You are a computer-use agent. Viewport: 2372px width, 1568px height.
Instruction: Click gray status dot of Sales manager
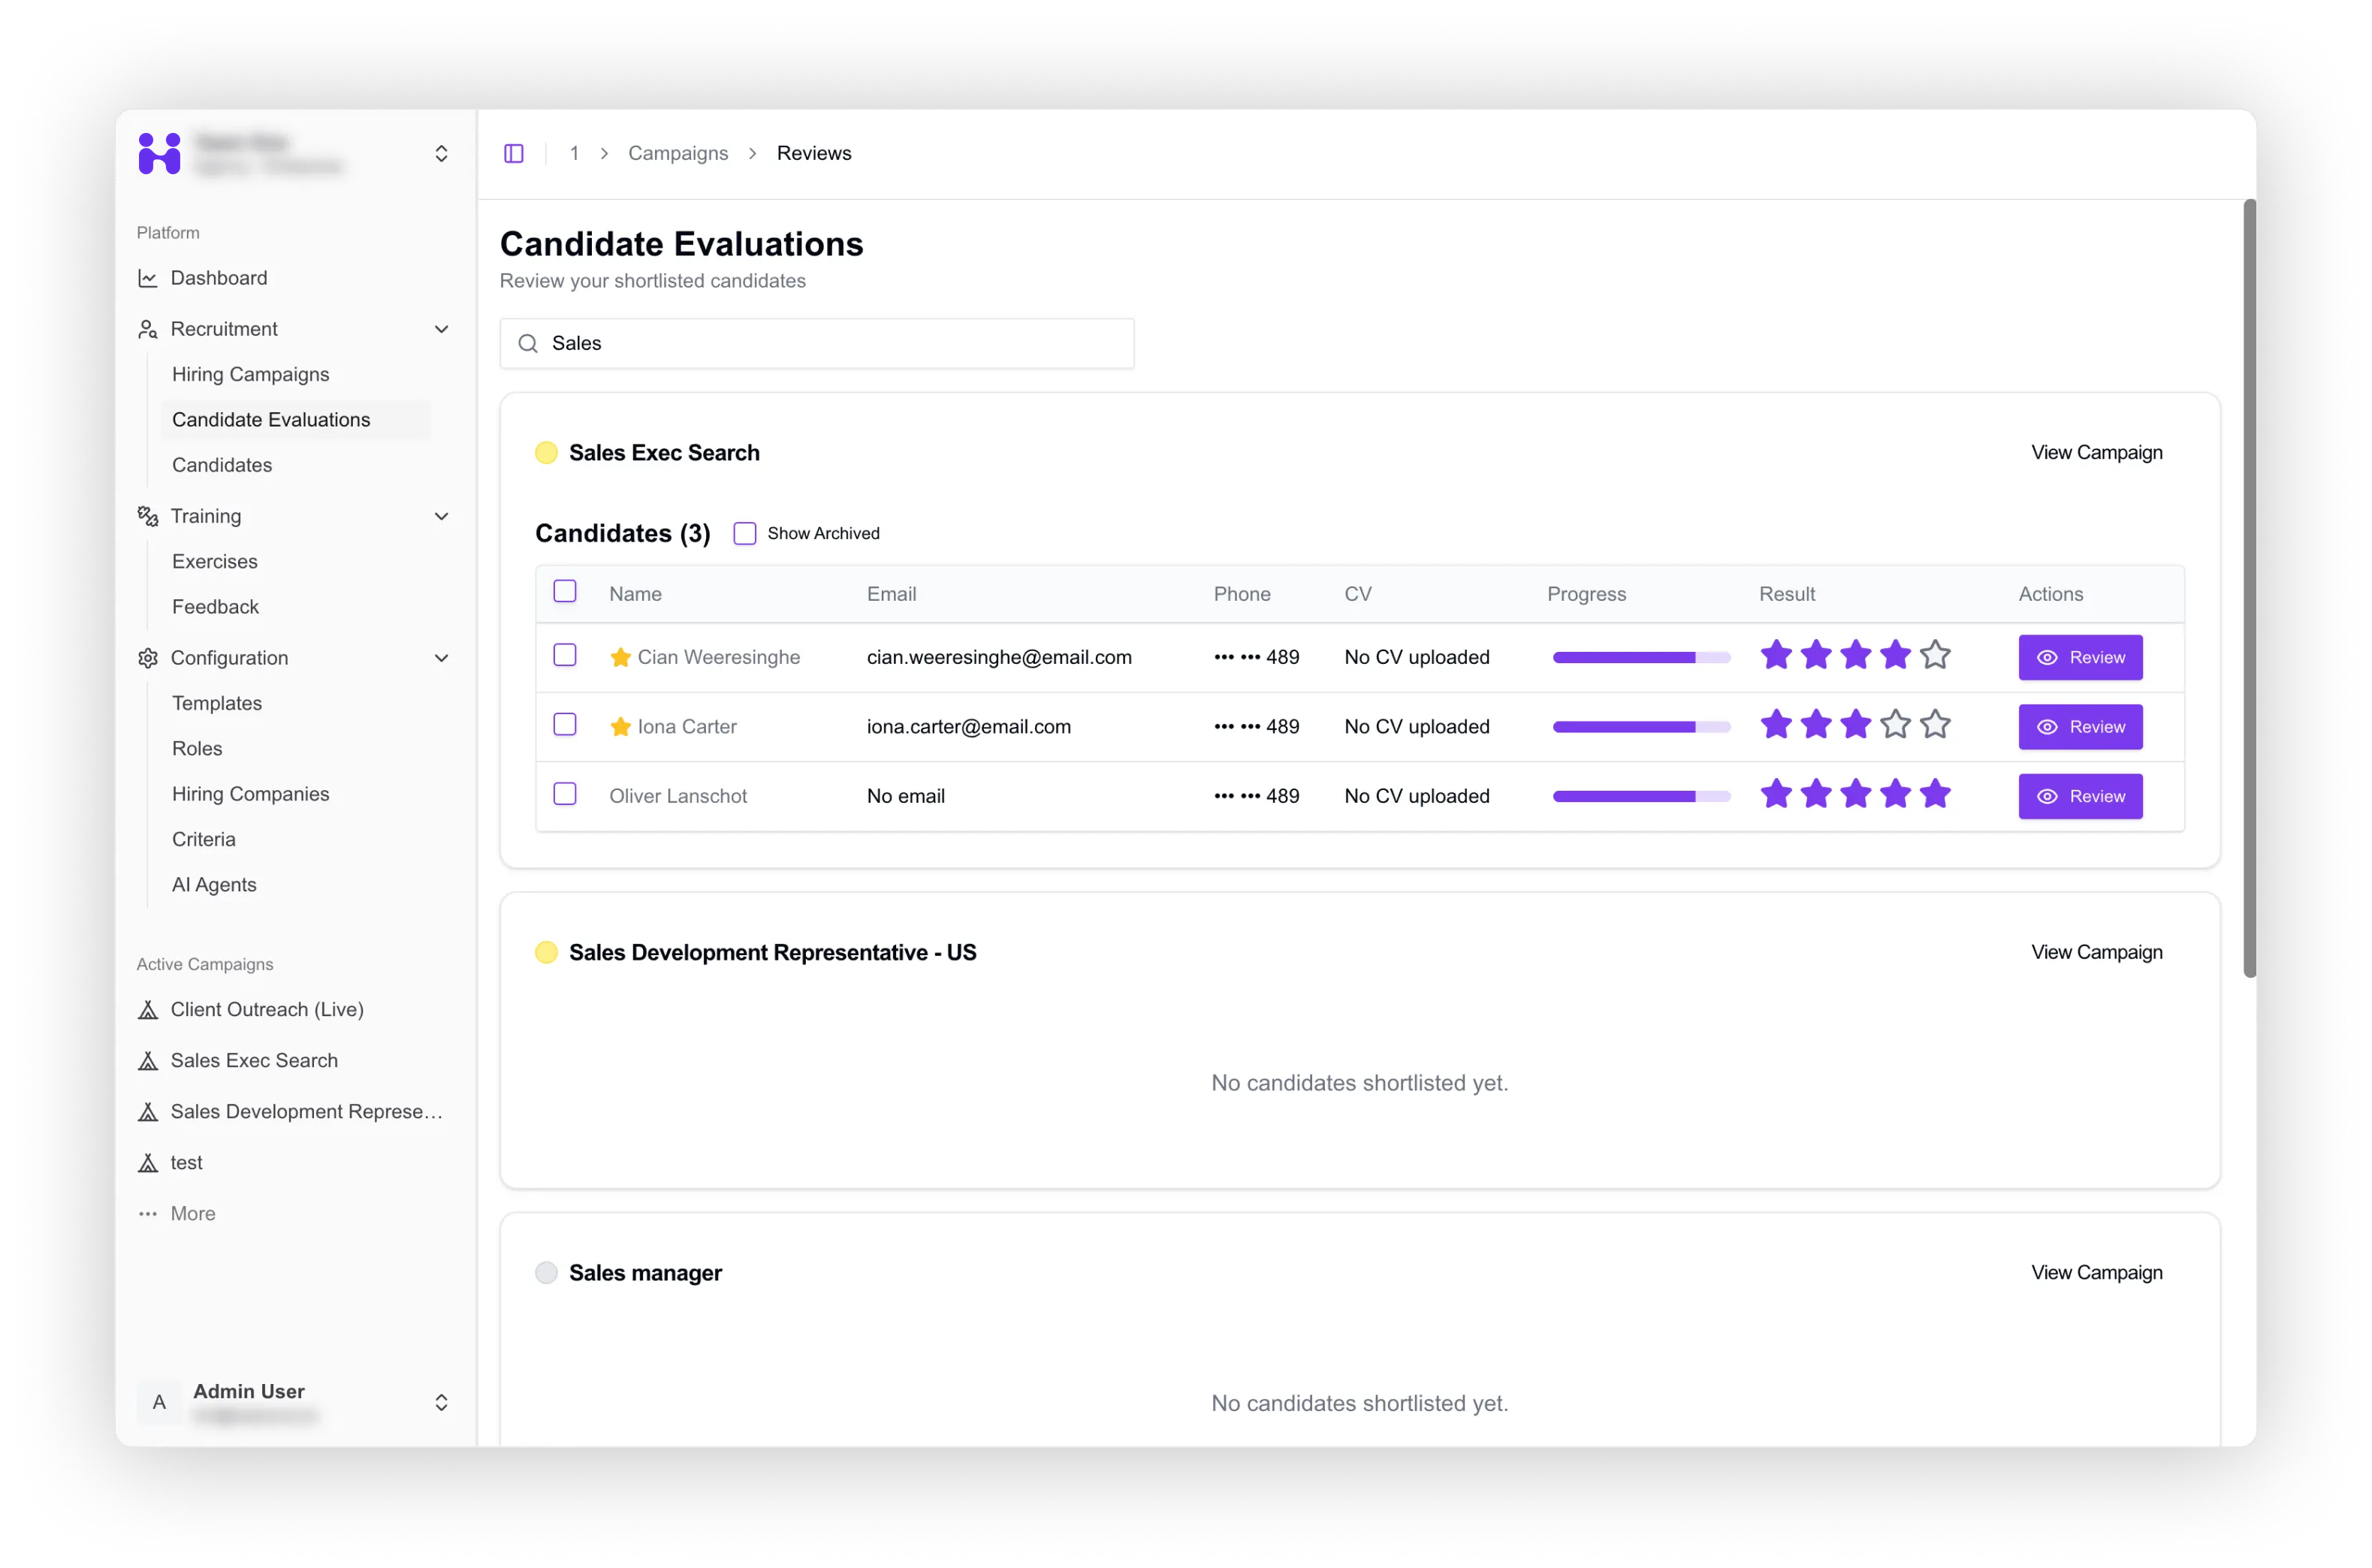[546, 1273]
